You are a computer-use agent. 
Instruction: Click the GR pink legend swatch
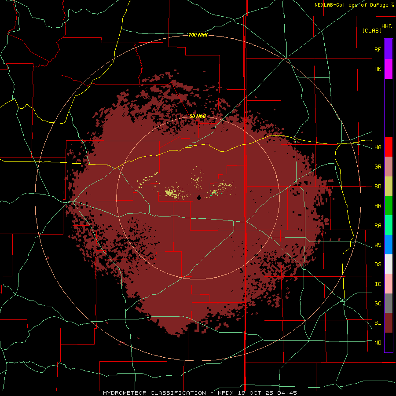point(389,166)
